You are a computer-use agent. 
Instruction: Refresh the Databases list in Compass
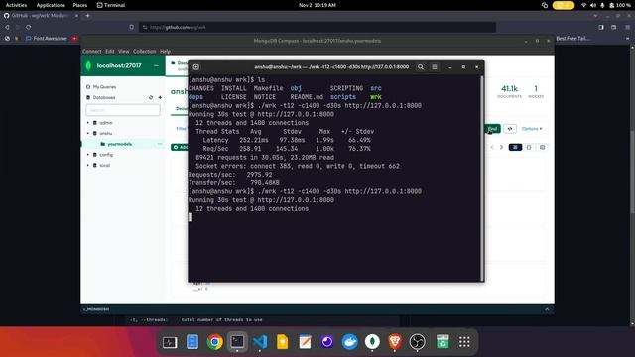pyautogui.click(x=151, y=97)
